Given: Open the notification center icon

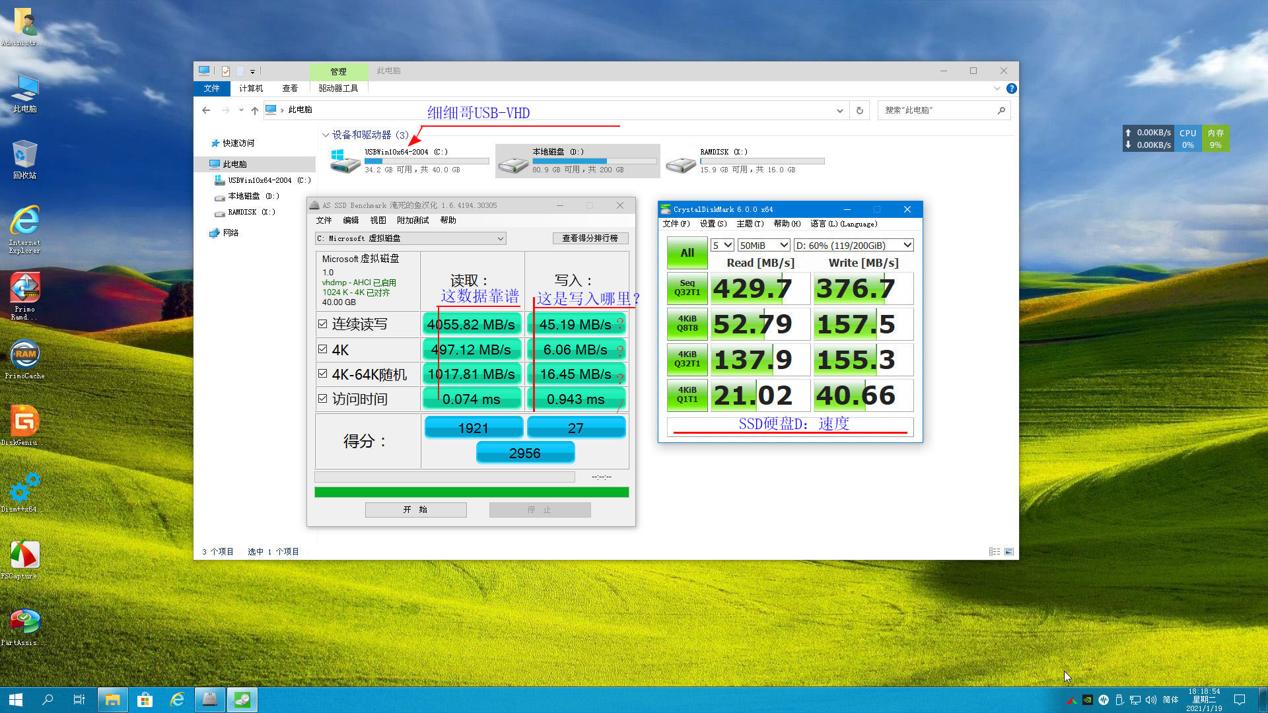Looking at the screenshot, I should (1240, 700).
